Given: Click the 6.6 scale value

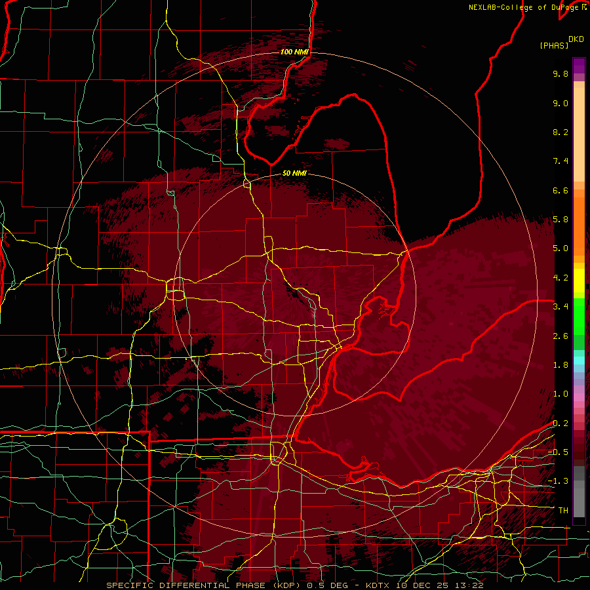Looking at the screenshot, I should click(560, 190).
